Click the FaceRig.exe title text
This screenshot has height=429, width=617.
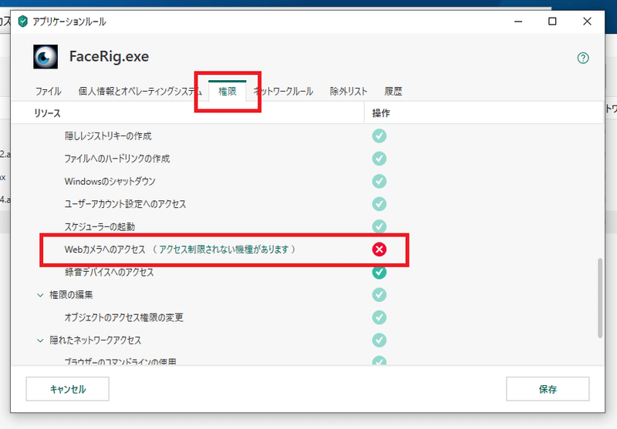(x=109, y=56)
